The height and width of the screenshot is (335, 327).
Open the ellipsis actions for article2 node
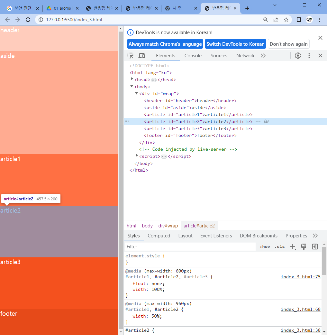(127, 121)
